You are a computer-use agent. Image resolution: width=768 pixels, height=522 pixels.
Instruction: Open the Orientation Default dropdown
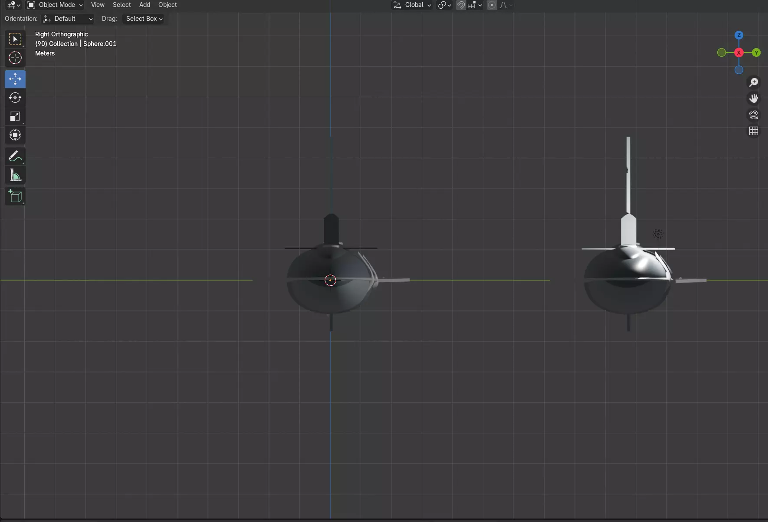pos(68,19)
